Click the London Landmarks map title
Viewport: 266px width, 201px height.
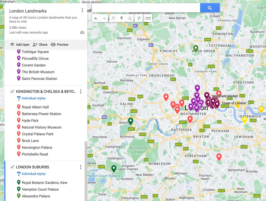(28, 11)
